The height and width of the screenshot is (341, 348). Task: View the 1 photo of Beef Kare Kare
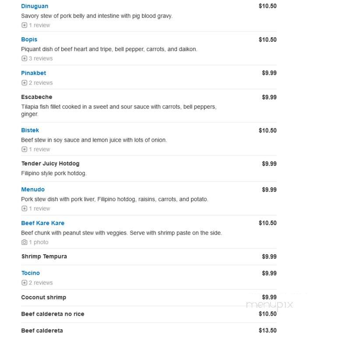pyautogui.click(x=39, y=242)
